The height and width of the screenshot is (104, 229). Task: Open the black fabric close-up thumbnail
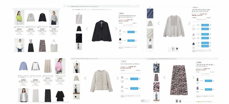point(79,38)
